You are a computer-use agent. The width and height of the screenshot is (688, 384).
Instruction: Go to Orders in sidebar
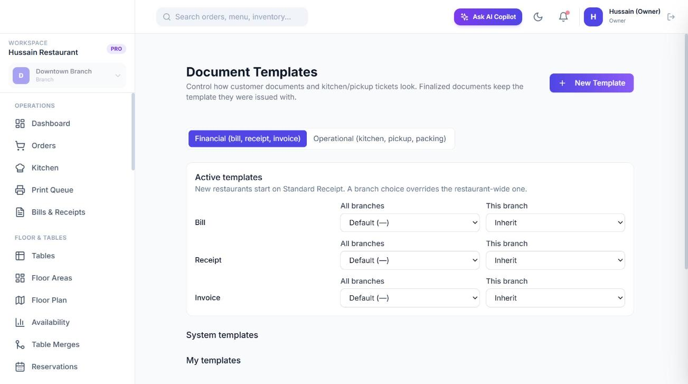[68, 146]
